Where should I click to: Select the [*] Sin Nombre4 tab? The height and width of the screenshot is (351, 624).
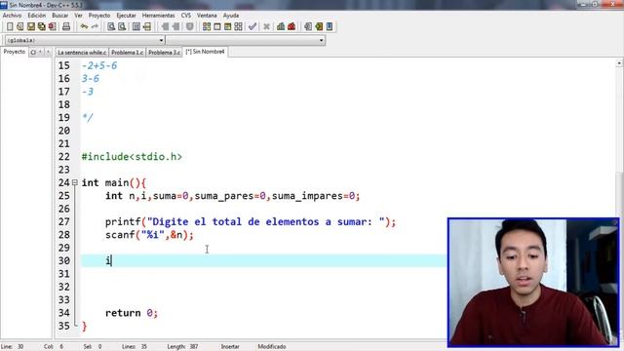206,52
